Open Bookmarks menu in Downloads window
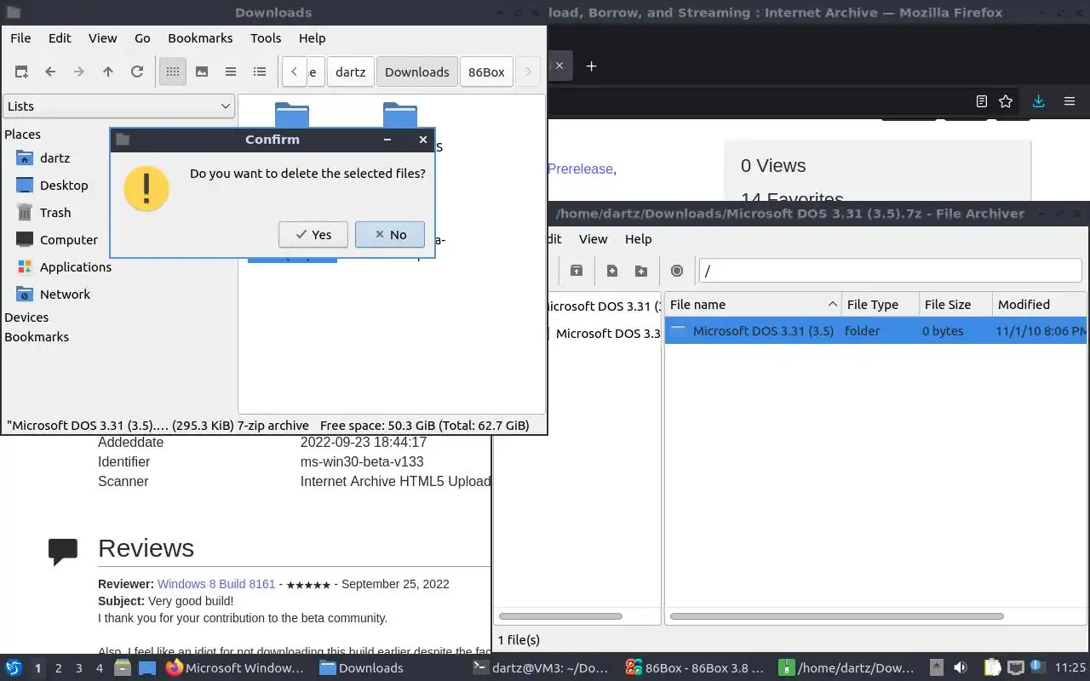Screen dimensions: 1090x681 click(x=200, y=38)
